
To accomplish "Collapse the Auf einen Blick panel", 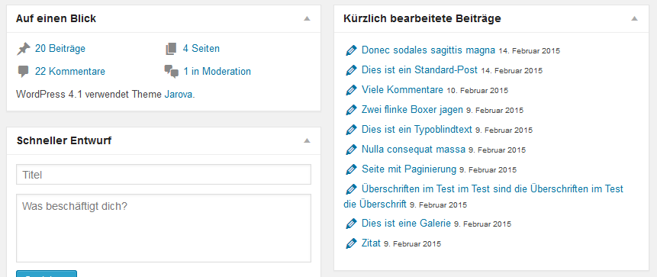I will [x=307, y=18].
